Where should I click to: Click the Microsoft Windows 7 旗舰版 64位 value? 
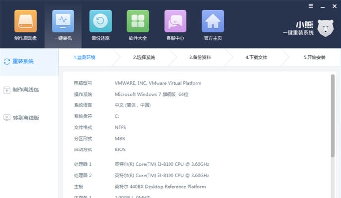click(152, 94)
